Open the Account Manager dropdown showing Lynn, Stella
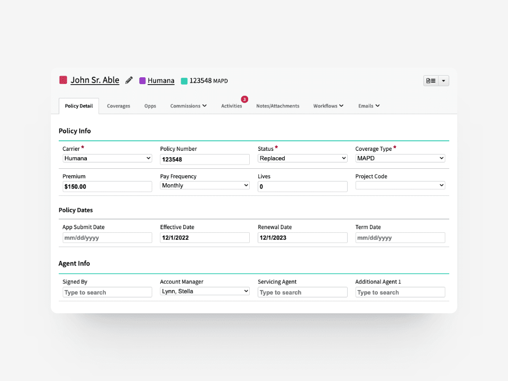Image resolution: width=508 pixels, height=381 pixels. pos(204,291)
